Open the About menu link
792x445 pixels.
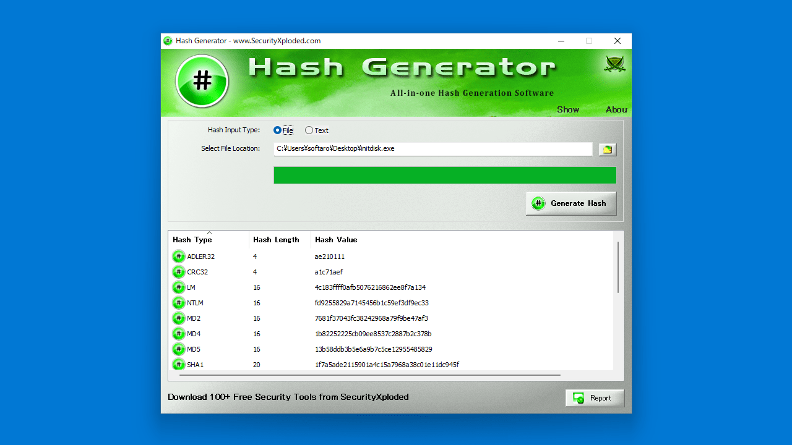click(616, 109)
